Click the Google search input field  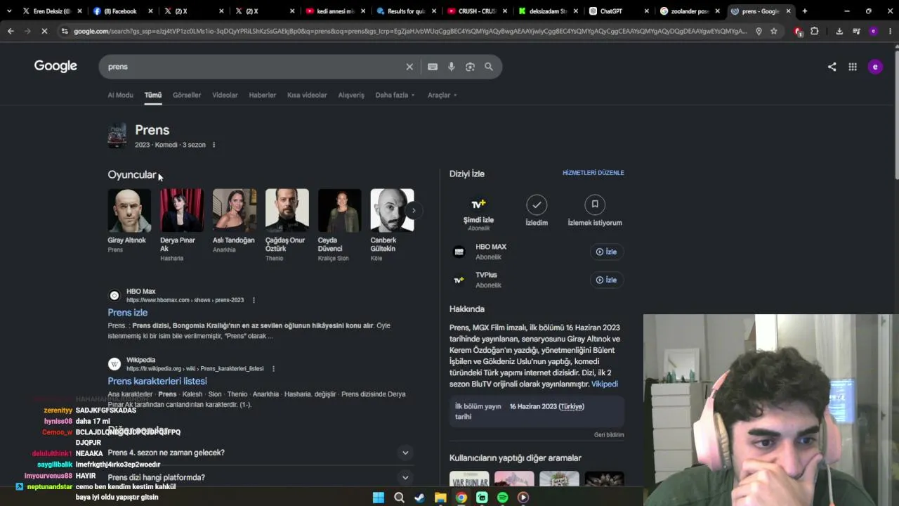(253, 67)
